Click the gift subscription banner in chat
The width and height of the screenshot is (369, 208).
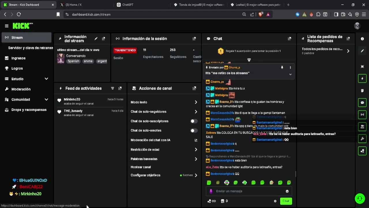pyautogui.click(x=249, y=51)
